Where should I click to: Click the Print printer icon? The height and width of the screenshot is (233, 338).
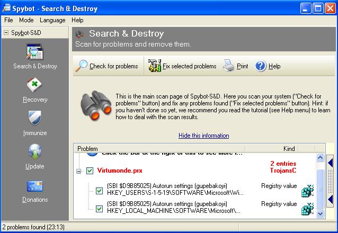(x=229, y=66)
